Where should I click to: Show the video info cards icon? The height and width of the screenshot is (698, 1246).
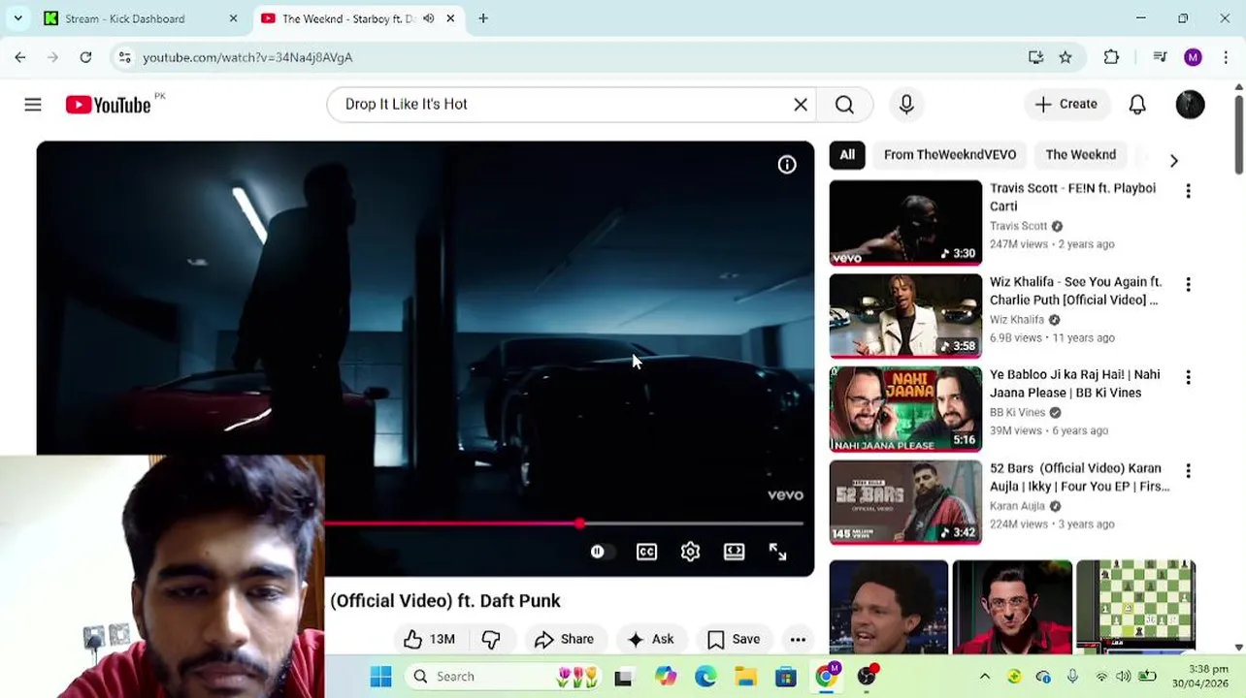click(787, 165)
